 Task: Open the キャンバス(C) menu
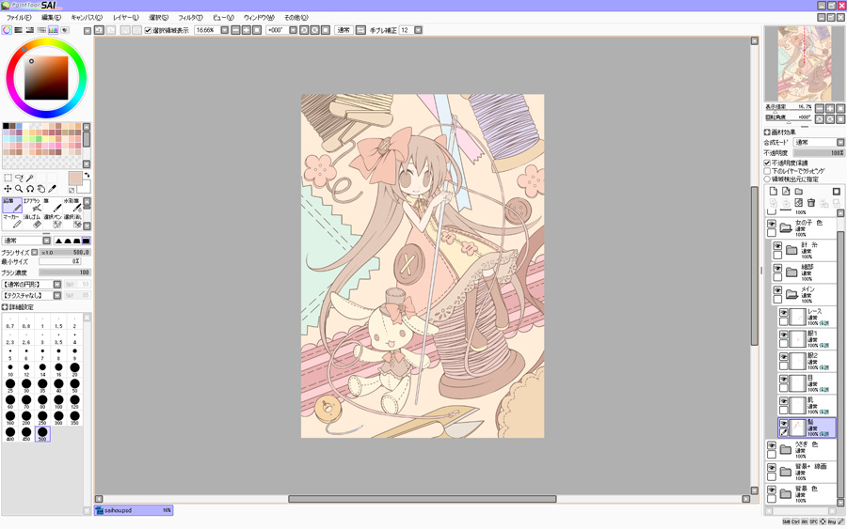click(x=87, y=18)
